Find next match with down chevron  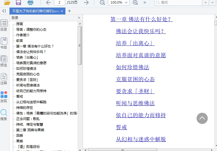[213, 3]
